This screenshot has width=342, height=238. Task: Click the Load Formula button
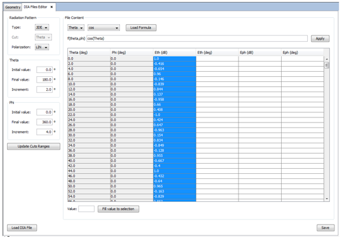(141, 28)
